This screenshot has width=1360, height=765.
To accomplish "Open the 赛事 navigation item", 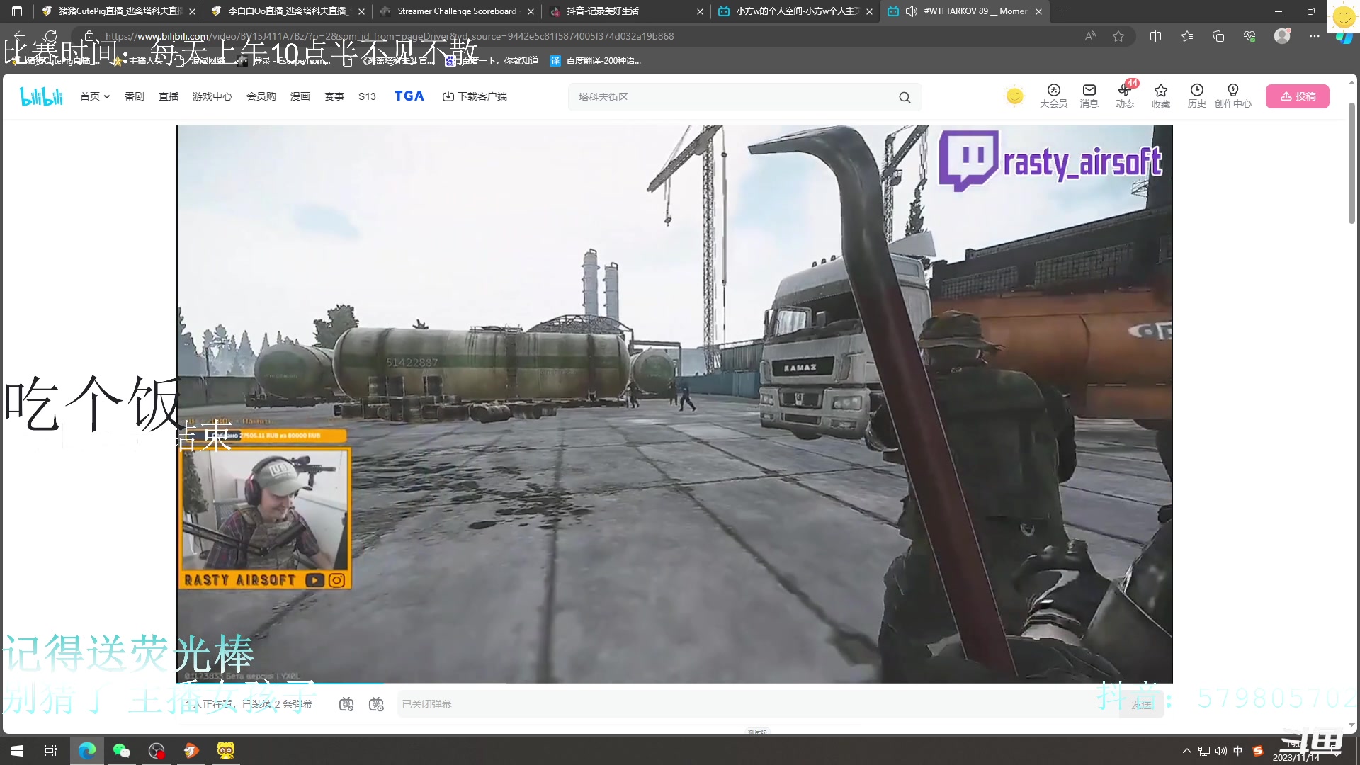I will [334, 96].
